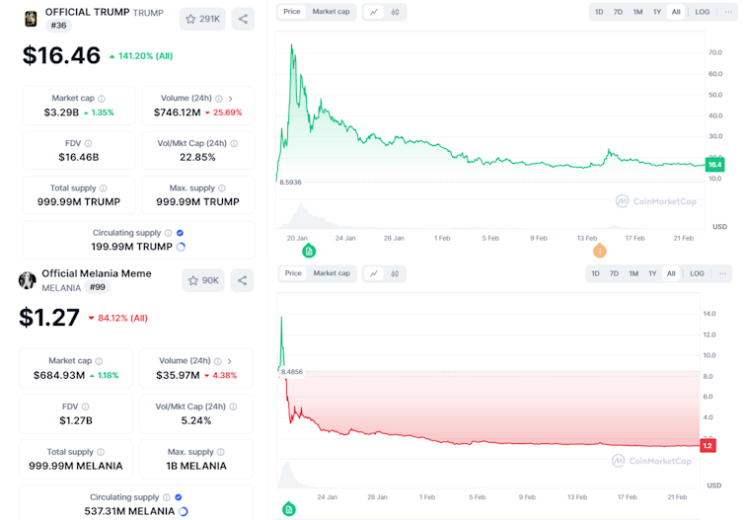Toggle LOG scale on the TRUMP chart
This screenshot has width=744, height=520.
(702, 12)
